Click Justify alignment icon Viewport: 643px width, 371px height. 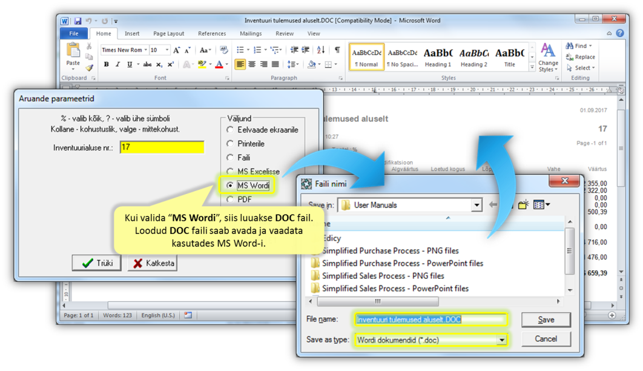[275, 64]
